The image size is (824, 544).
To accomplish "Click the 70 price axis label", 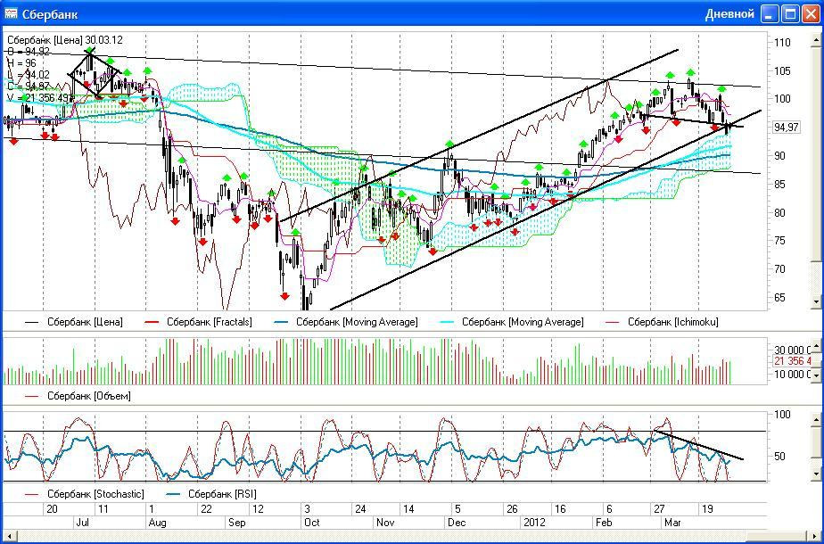I will (779, 269).
